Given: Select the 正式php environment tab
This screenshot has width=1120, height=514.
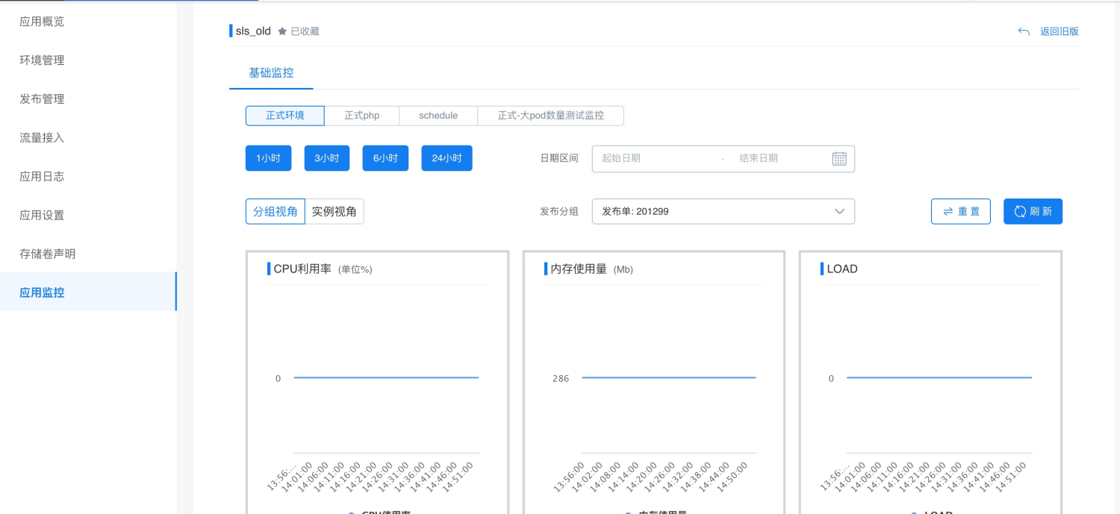Looking at the screenshot, I should click(362, 116).
